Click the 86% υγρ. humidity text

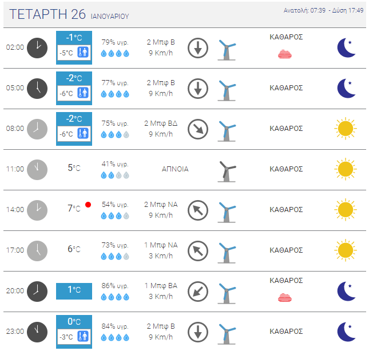point(115,286)
